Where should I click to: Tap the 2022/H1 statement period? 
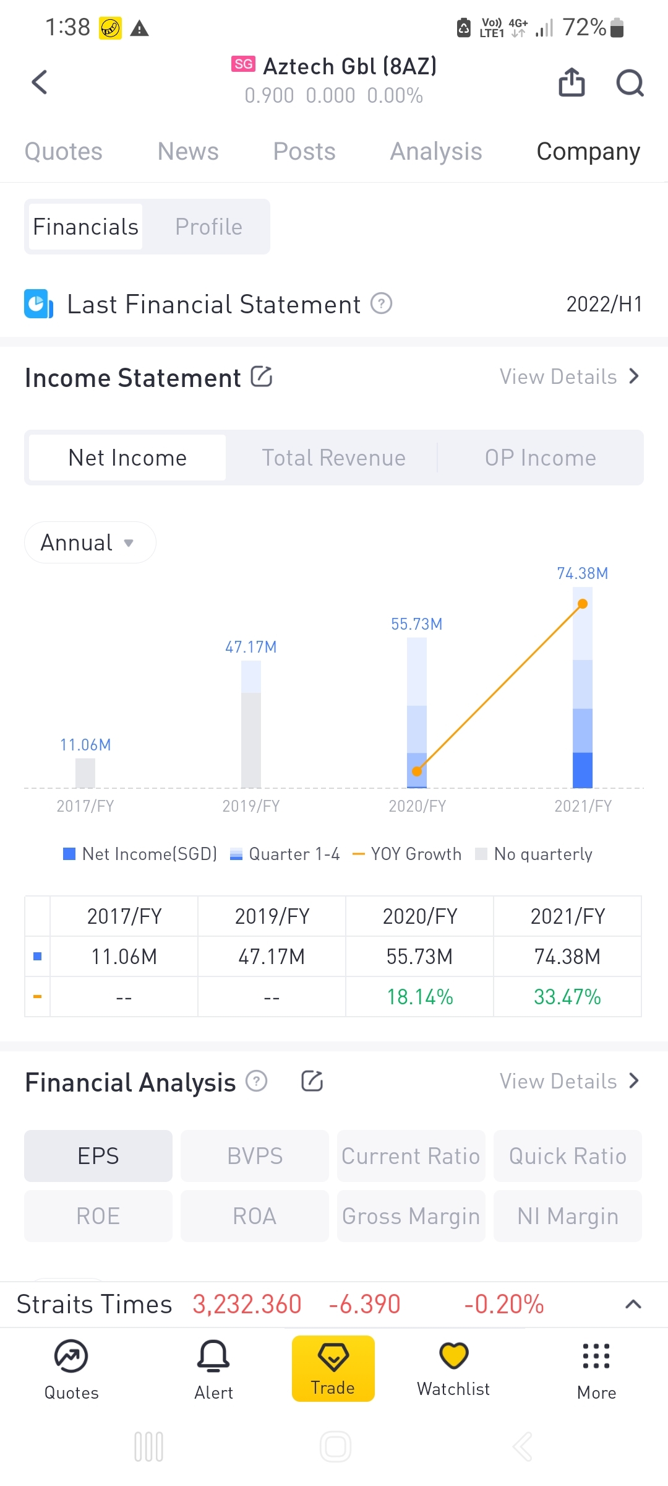604,304
